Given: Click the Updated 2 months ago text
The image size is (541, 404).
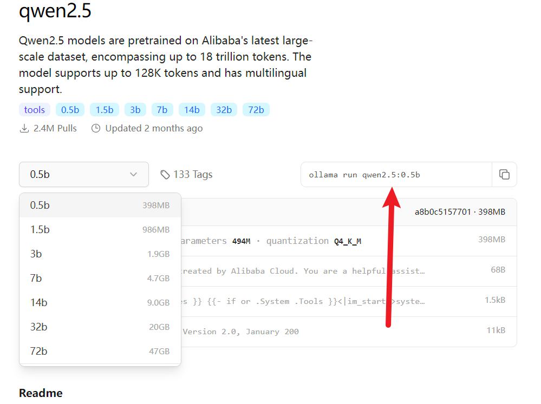Looking at the screenshot, I should pos(154,129).
